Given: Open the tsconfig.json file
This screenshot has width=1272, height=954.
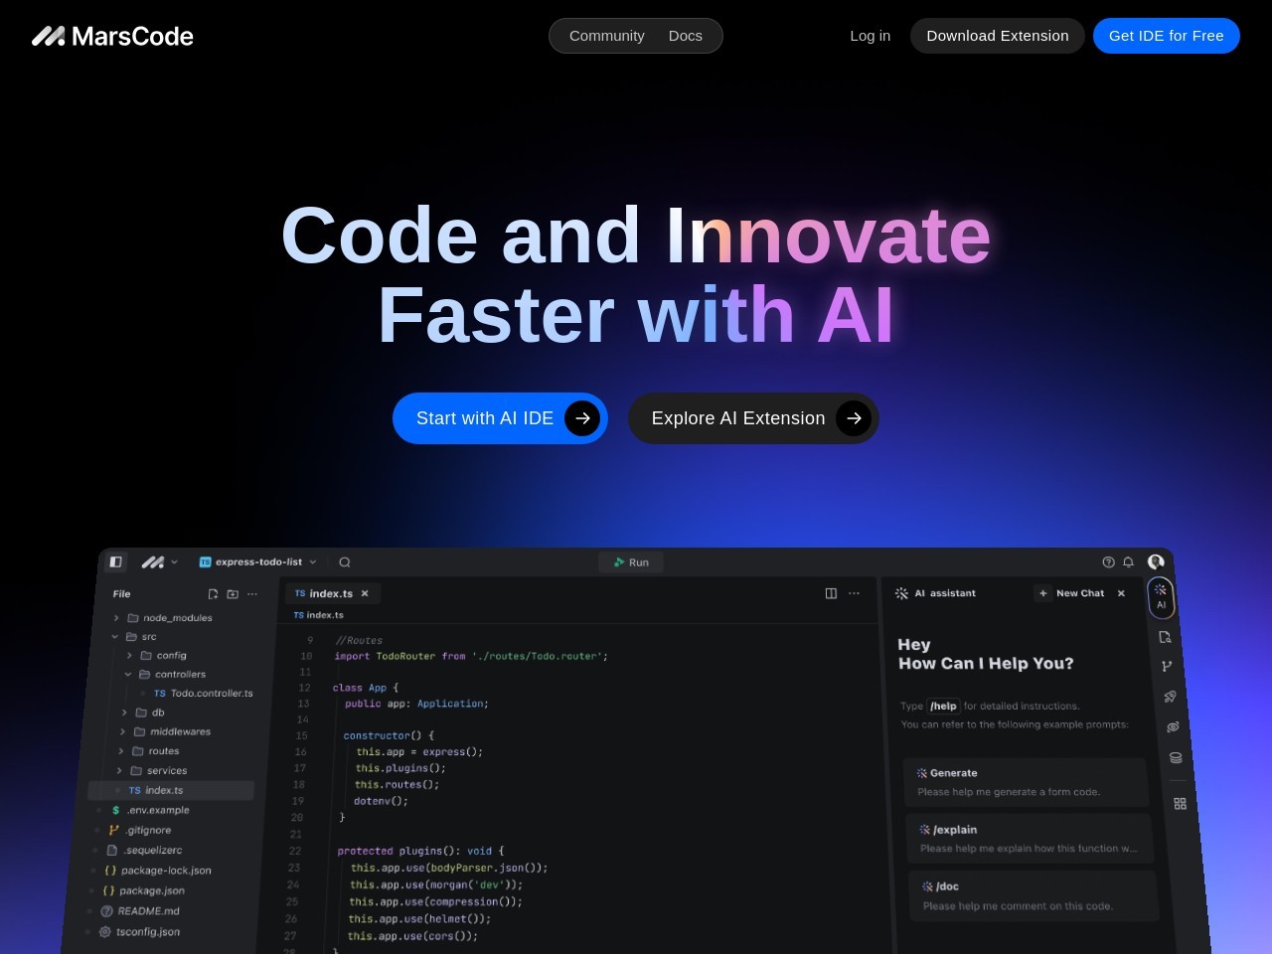Looking at the screenshot, I should click(139, 932).
